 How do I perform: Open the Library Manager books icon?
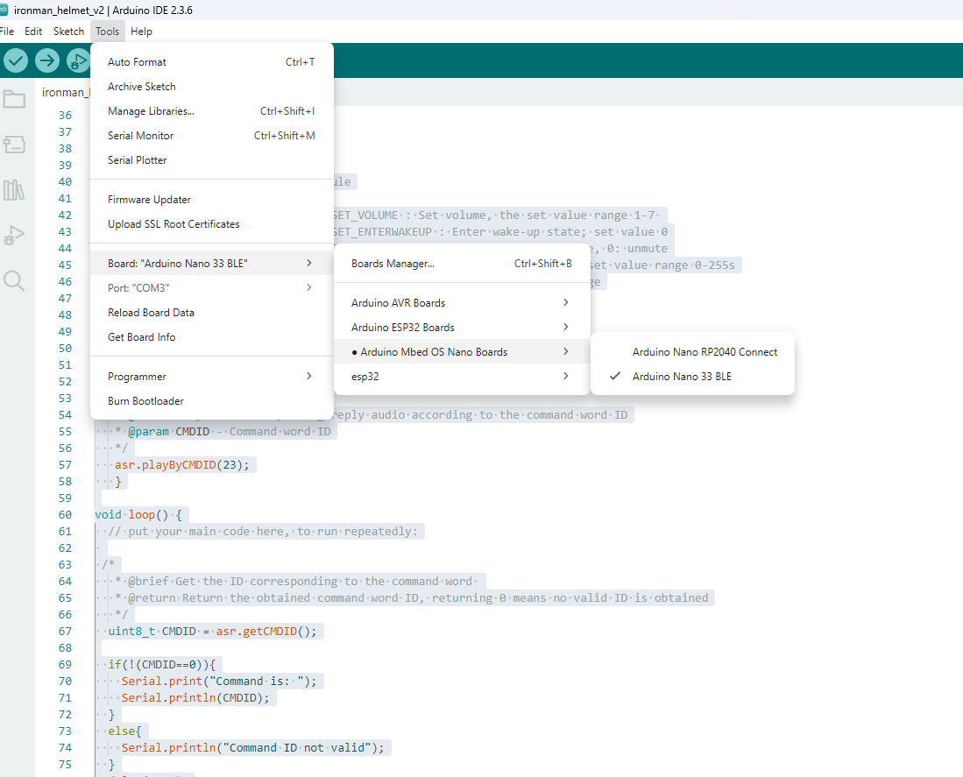click(x=14, y=189)
